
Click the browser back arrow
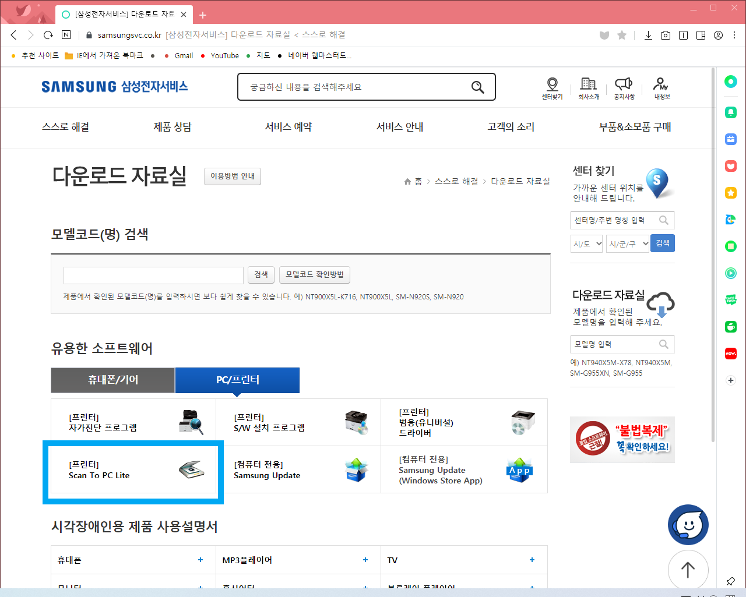(14, 35)
